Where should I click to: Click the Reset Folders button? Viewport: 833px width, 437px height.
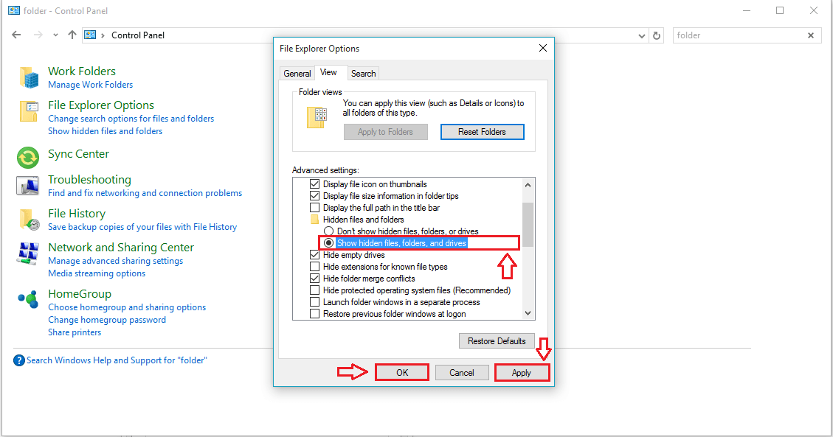coord(483,132)
